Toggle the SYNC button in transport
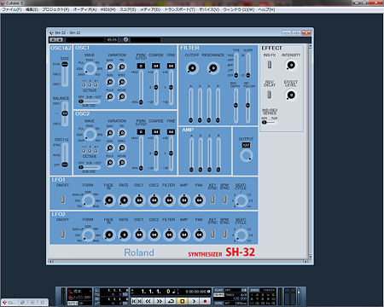 218,304
